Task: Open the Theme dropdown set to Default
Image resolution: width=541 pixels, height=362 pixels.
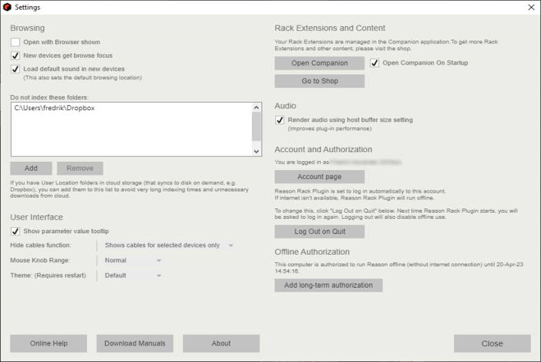Action: pyautogui.click(x=132, y=275)
